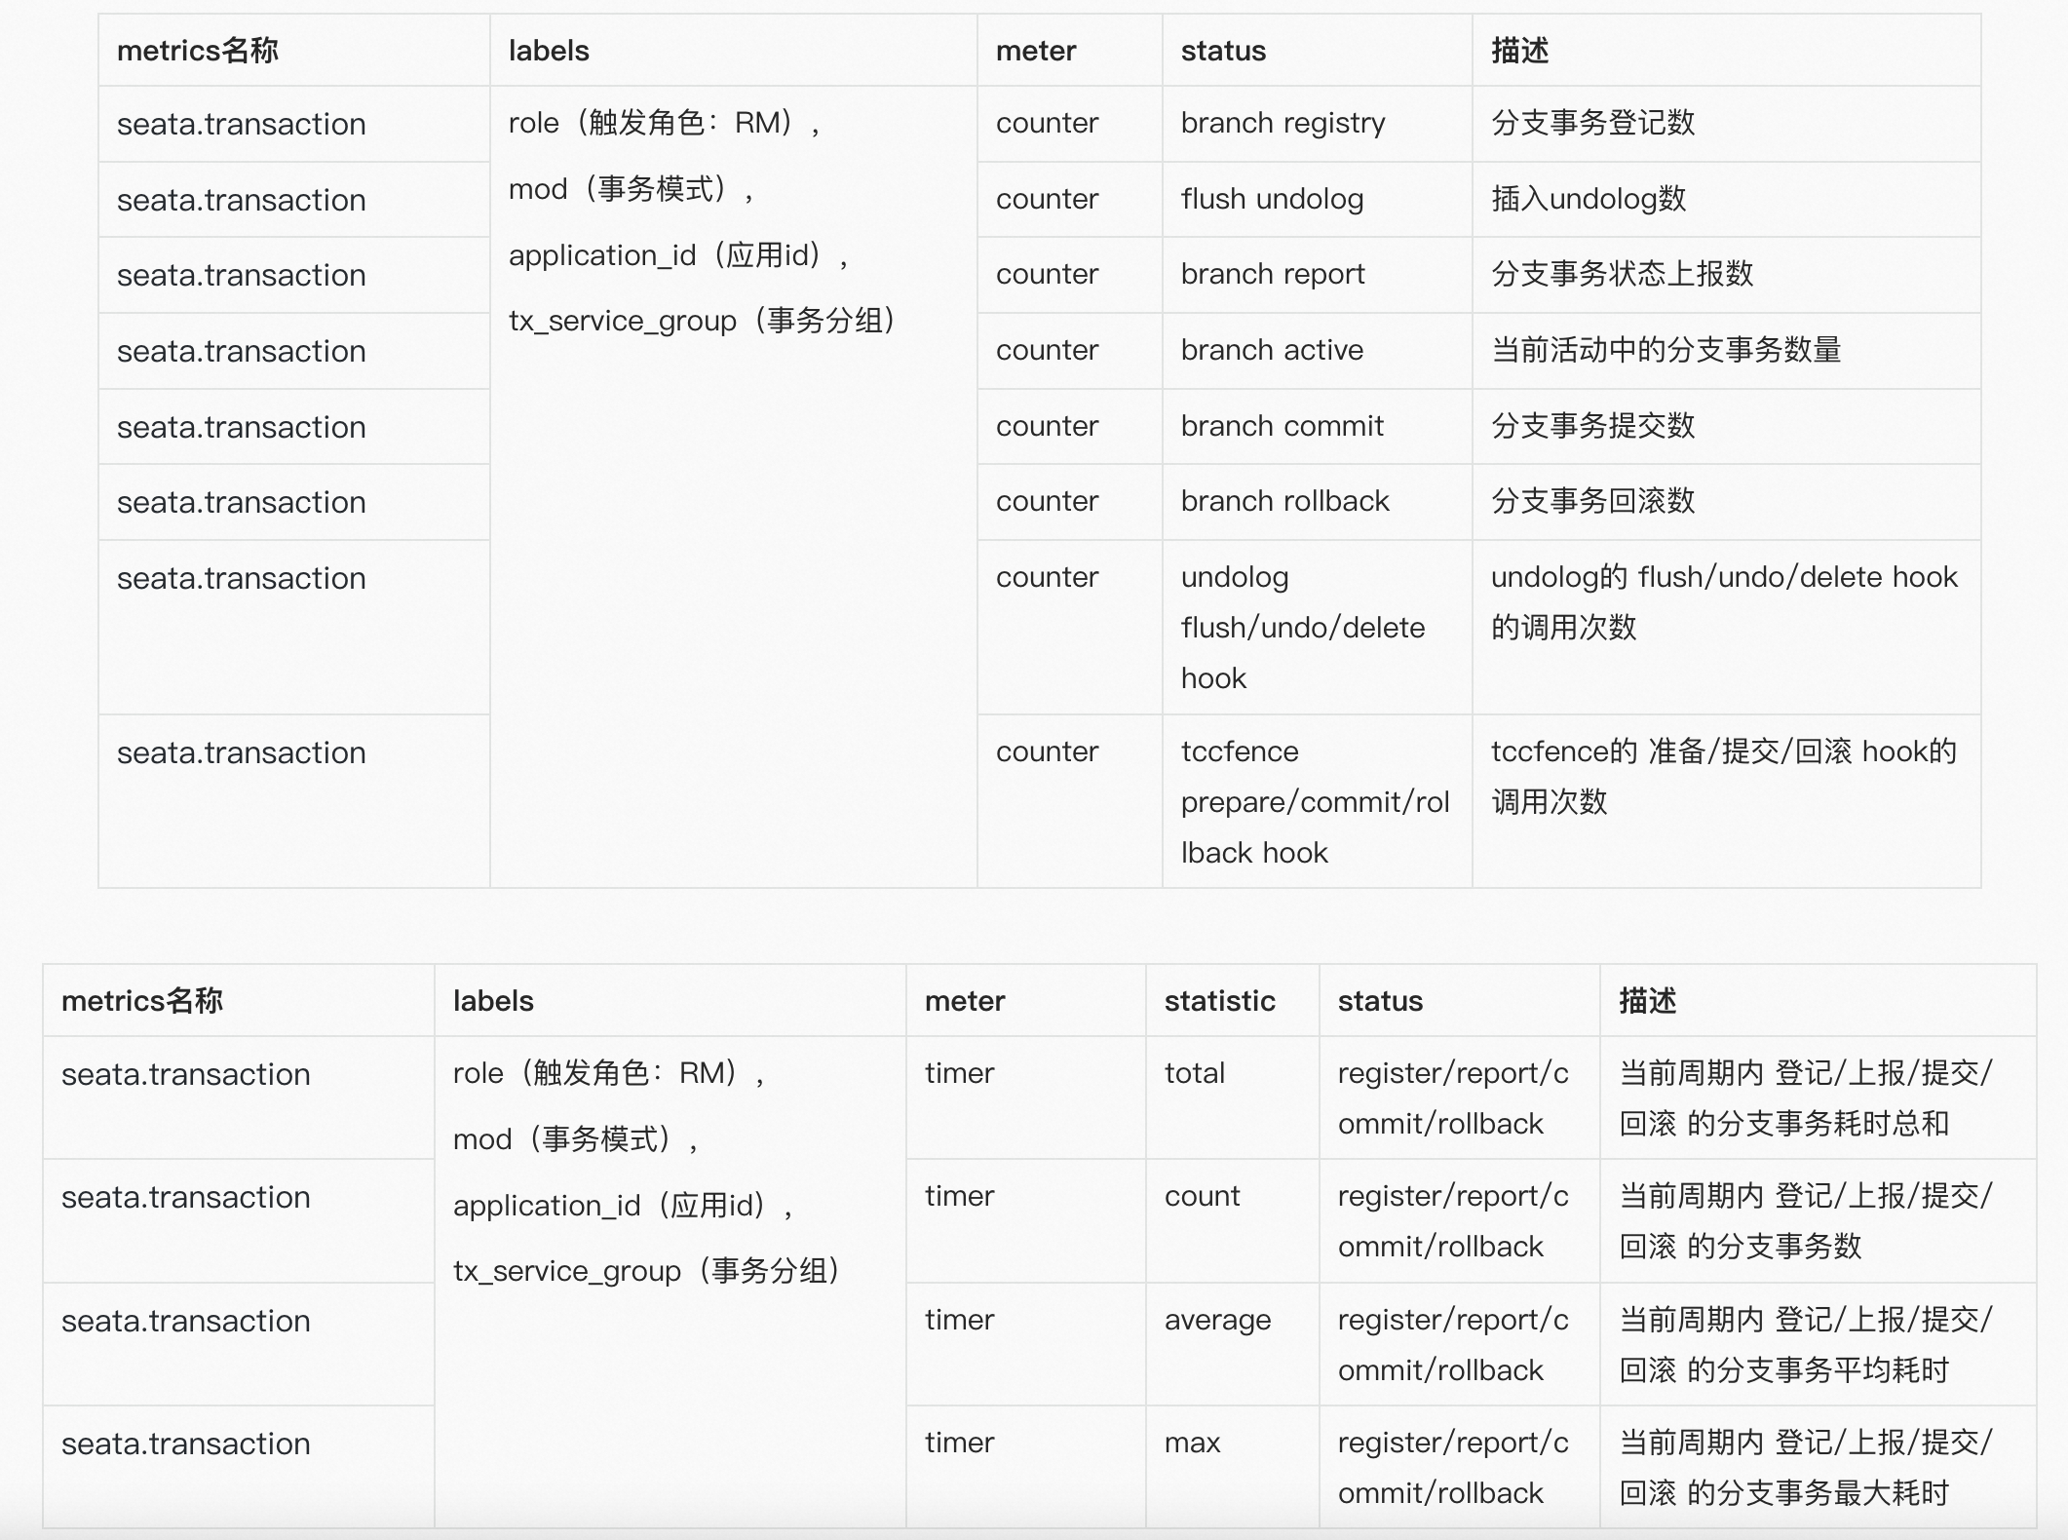
Task: Click the 'branch active' status cell
Action: 1272,350
